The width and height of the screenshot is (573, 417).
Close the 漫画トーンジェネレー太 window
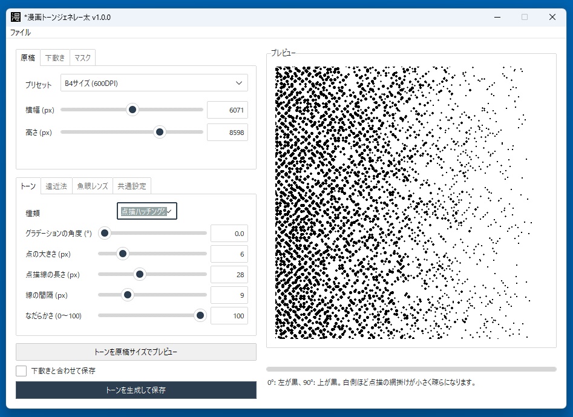tap(552, 17)
